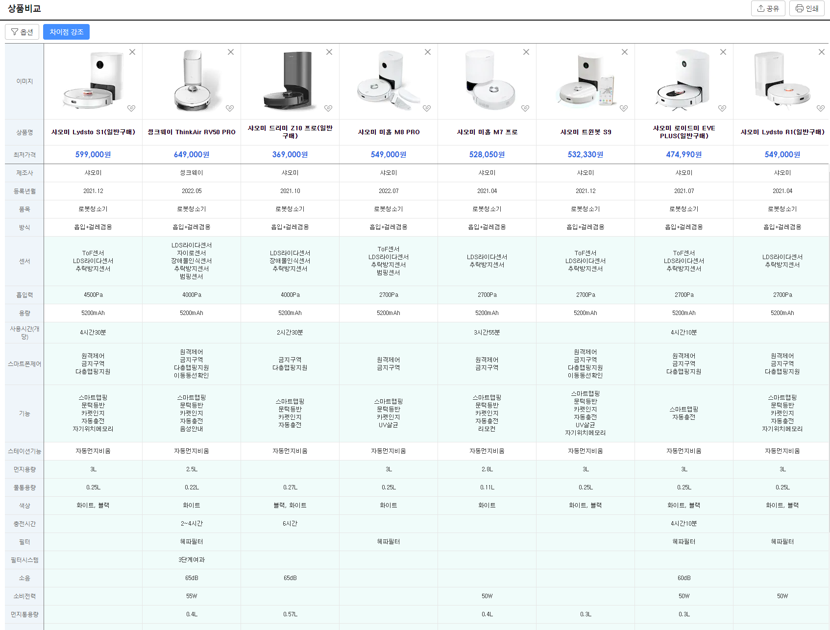The width and height of the screenshot is (830, 630).
Task: Click the 549,000원 price for 미홈 M8 PRO
Action: 389,154
